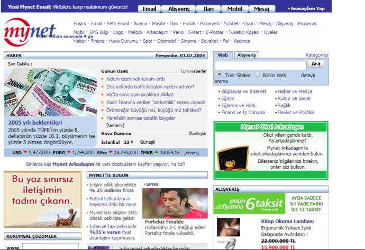Open the Melodi nav link
The image size is (365, 250).
click(135, 32)
